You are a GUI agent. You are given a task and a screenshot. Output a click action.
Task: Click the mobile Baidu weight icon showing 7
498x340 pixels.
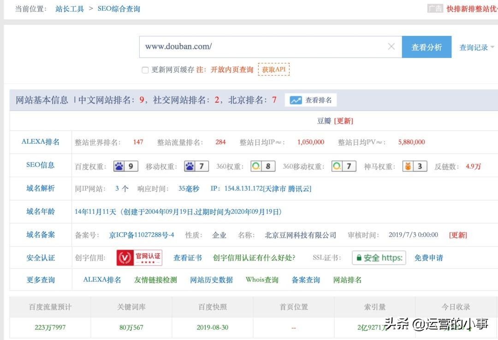click(x=196, y=166)
